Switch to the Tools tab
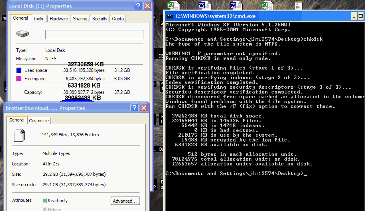 pos(38,19)
